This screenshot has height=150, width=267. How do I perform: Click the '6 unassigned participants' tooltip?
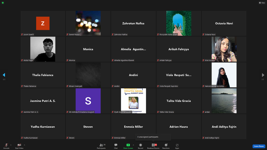[x=153, y=137]
